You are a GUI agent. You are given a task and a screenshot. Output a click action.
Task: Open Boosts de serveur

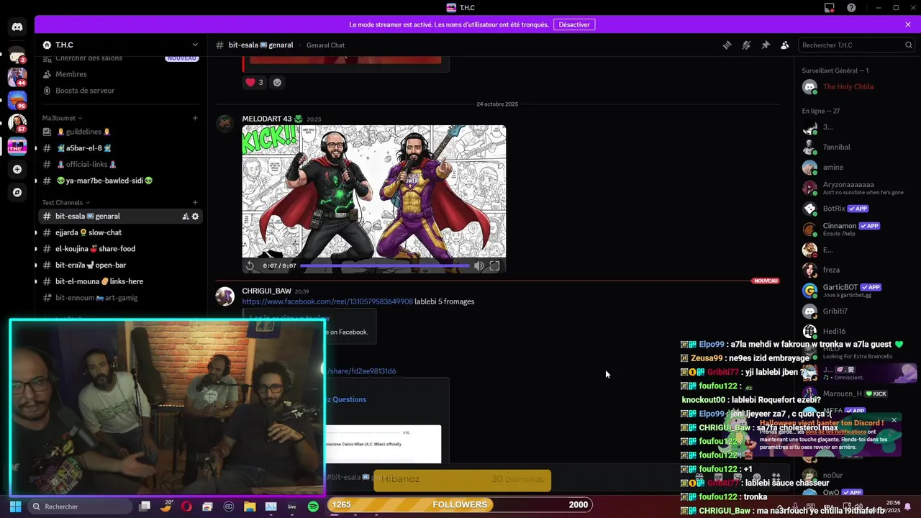(x=120, y=91)
